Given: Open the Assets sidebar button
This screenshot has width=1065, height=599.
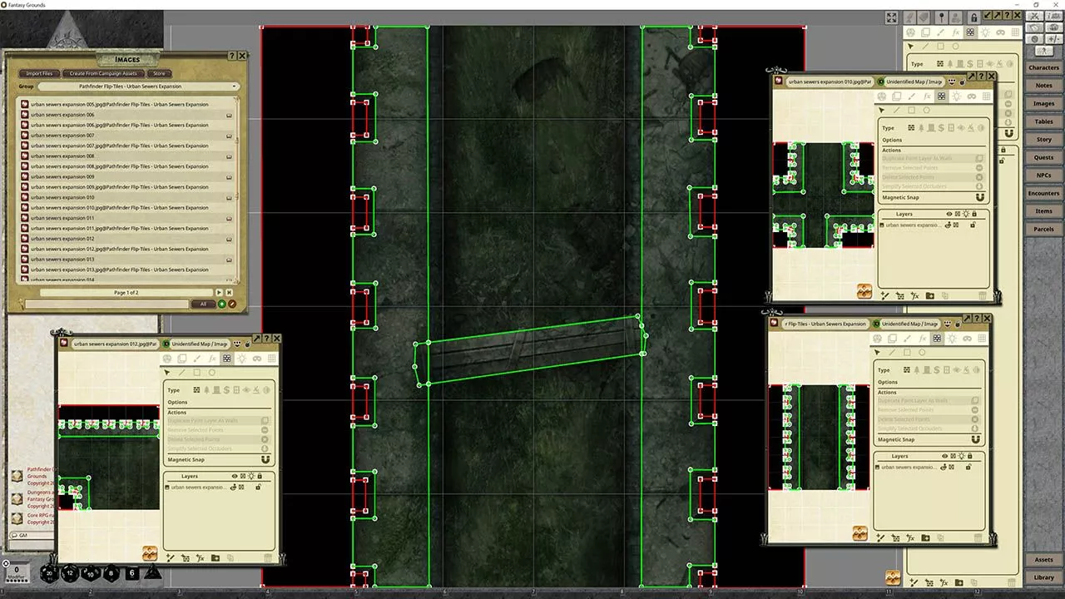Looking at the screenshot, I should (x=1043, y=560).
